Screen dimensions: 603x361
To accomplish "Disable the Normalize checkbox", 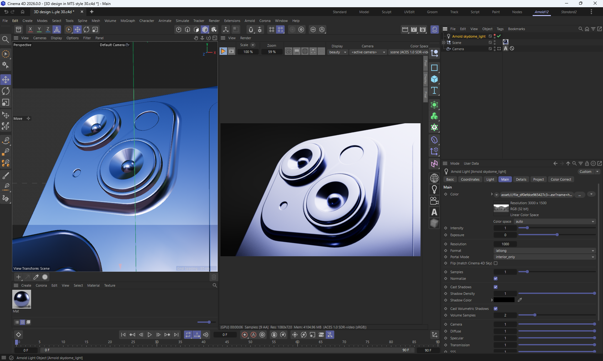I will (496, 279).
